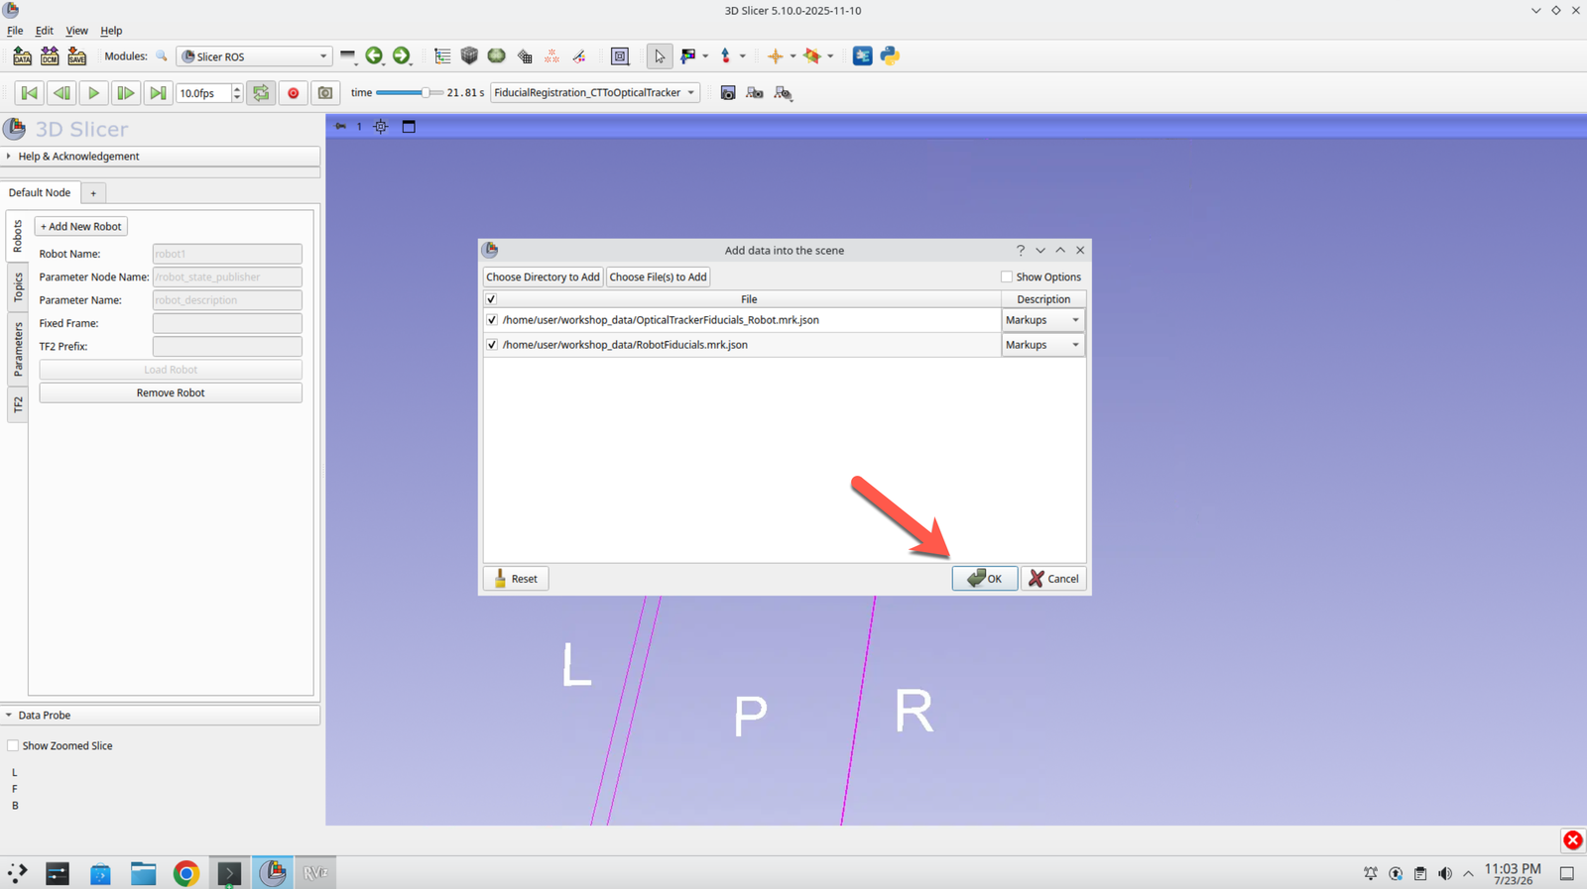Open the Data module tree icon

(x=442, y=56)
